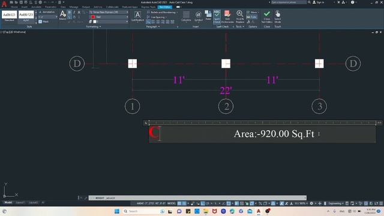The width and height of the screenshot is (384, 216).
Task: Toggle Overline formatting
Action: pos(74,17)
